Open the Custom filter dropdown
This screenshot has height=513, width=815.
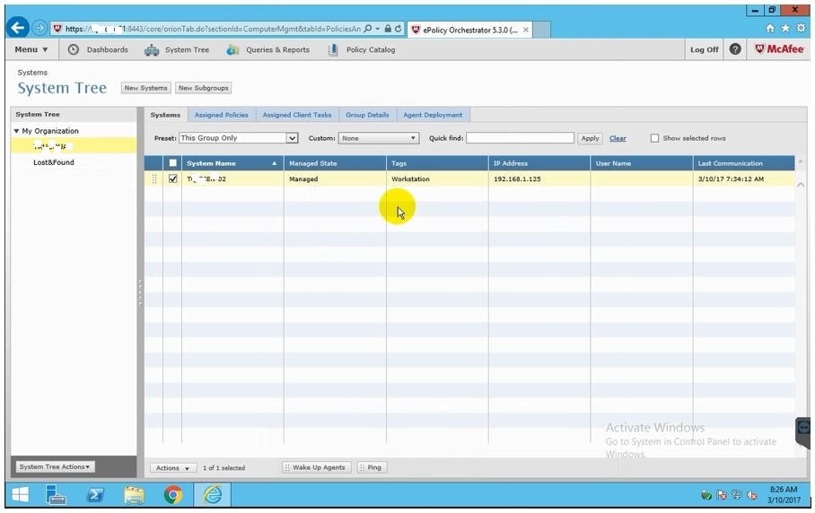click(379, 138)
